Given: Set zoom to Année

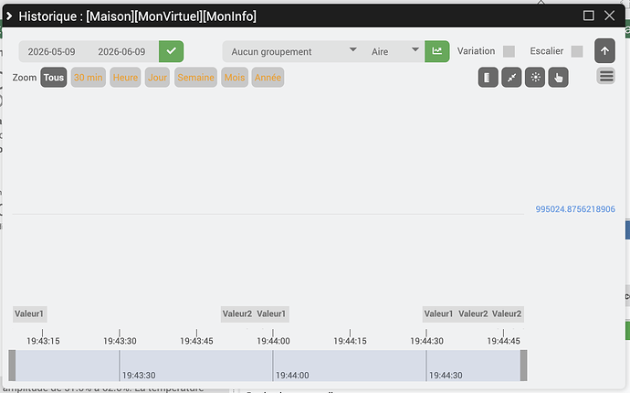Looking at the screenshot, I should point(268,78).
